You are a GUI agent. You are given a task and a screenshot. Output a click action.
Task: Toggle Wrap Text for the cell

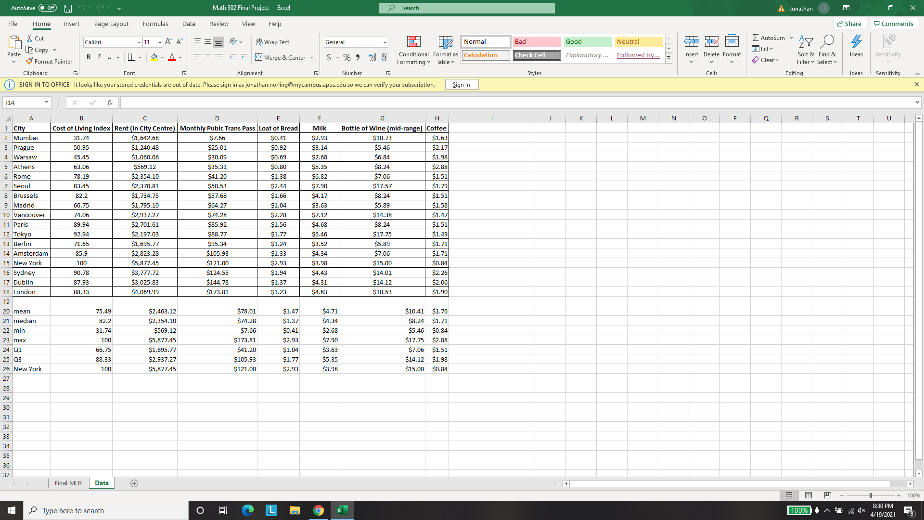tap(272, 42)
